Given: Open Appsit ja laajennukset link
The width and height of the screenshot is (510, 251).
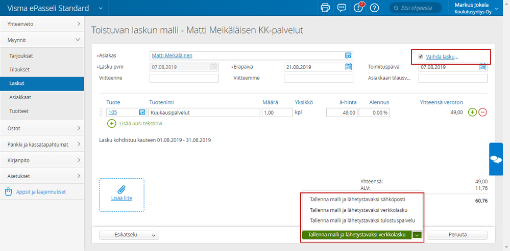Looking at the screenshot, I should click(x=41, y=192).
